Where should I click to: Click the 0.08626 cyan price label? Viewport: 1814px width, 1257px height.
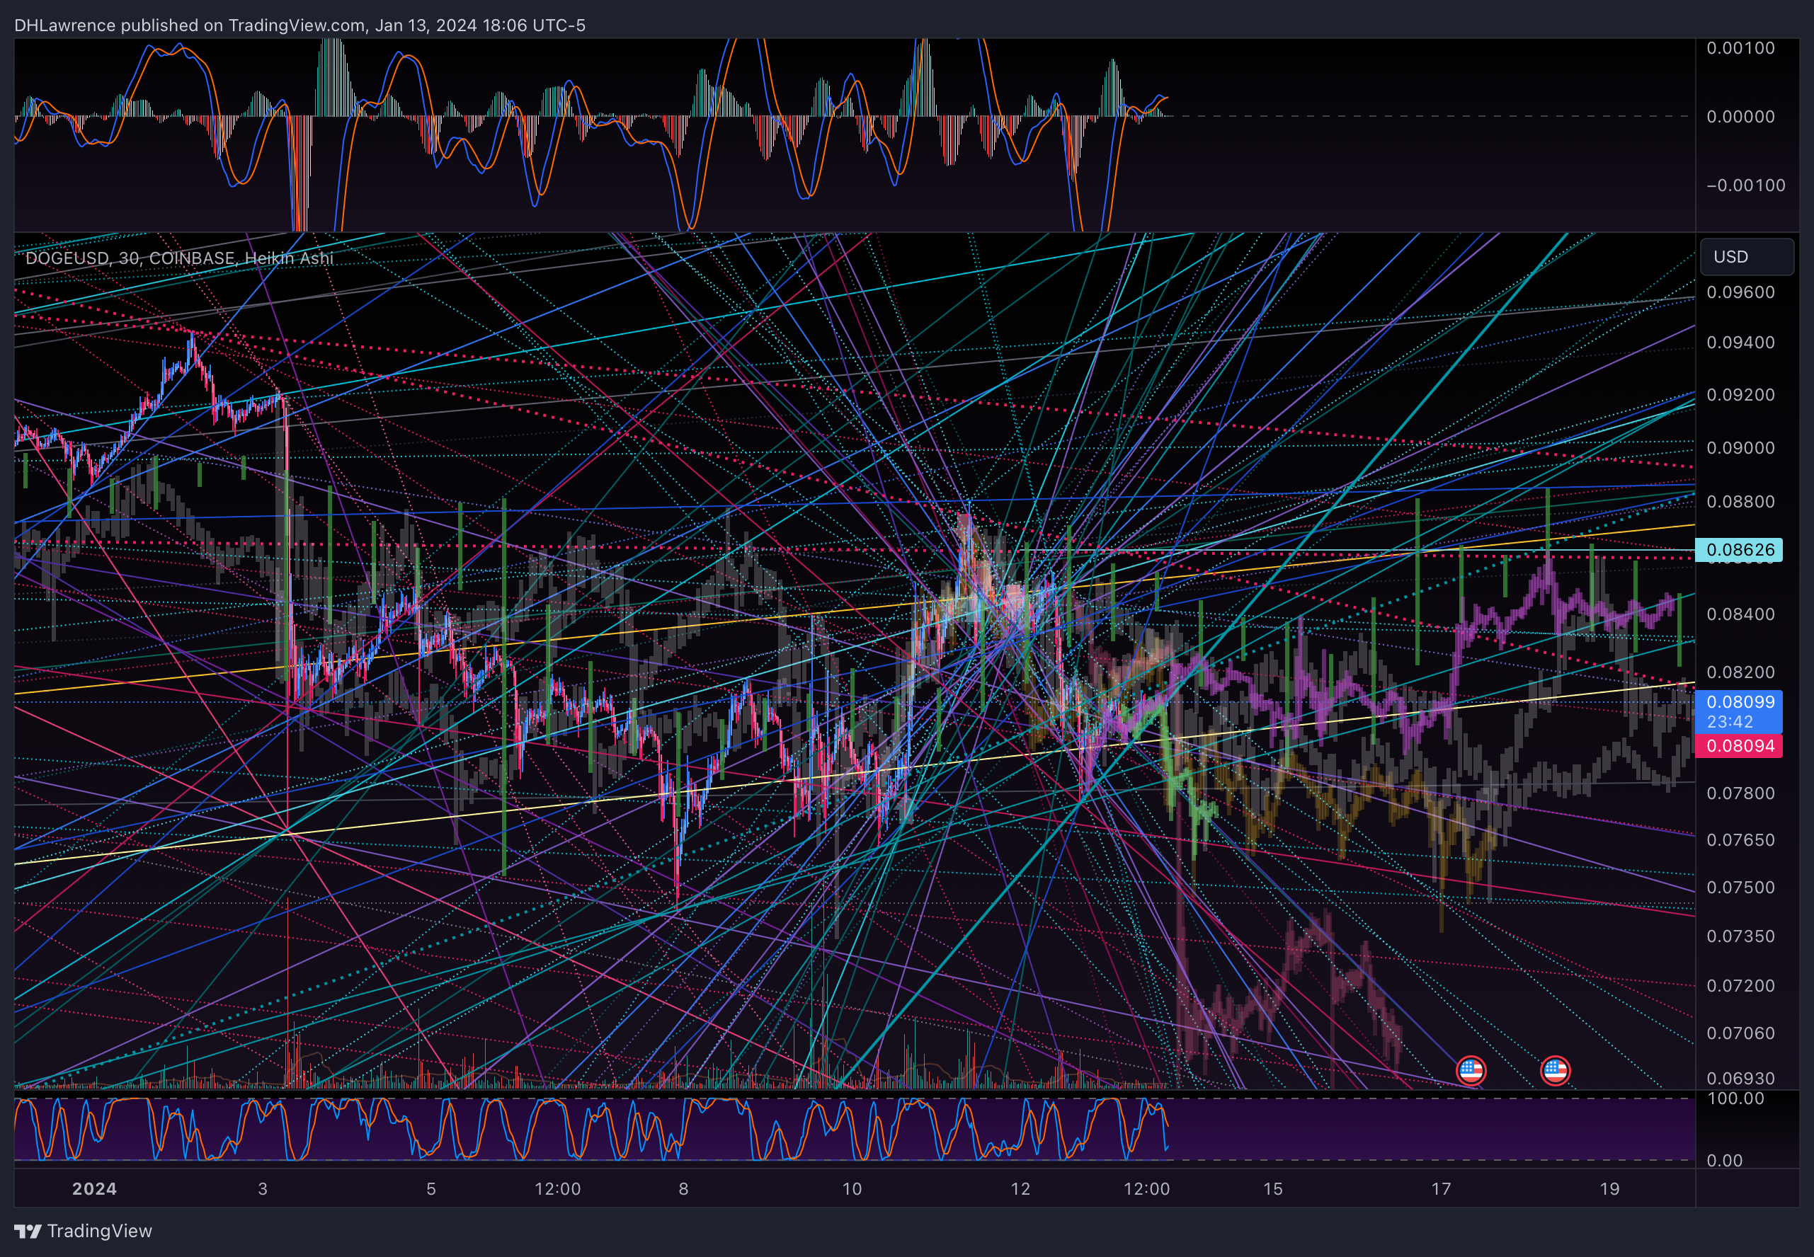[1739, 550]
